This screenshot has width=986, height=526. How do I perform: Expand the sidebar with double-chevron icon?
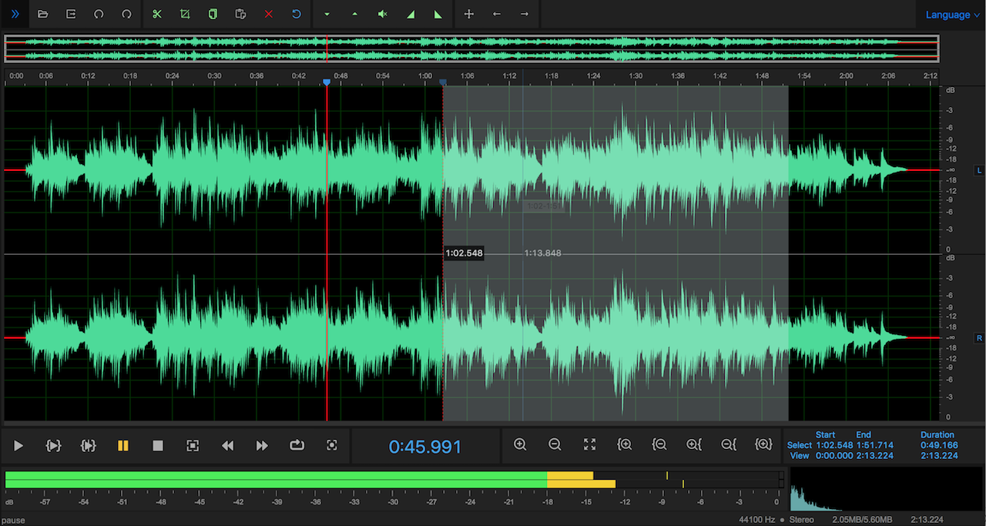tap(15, 14)
